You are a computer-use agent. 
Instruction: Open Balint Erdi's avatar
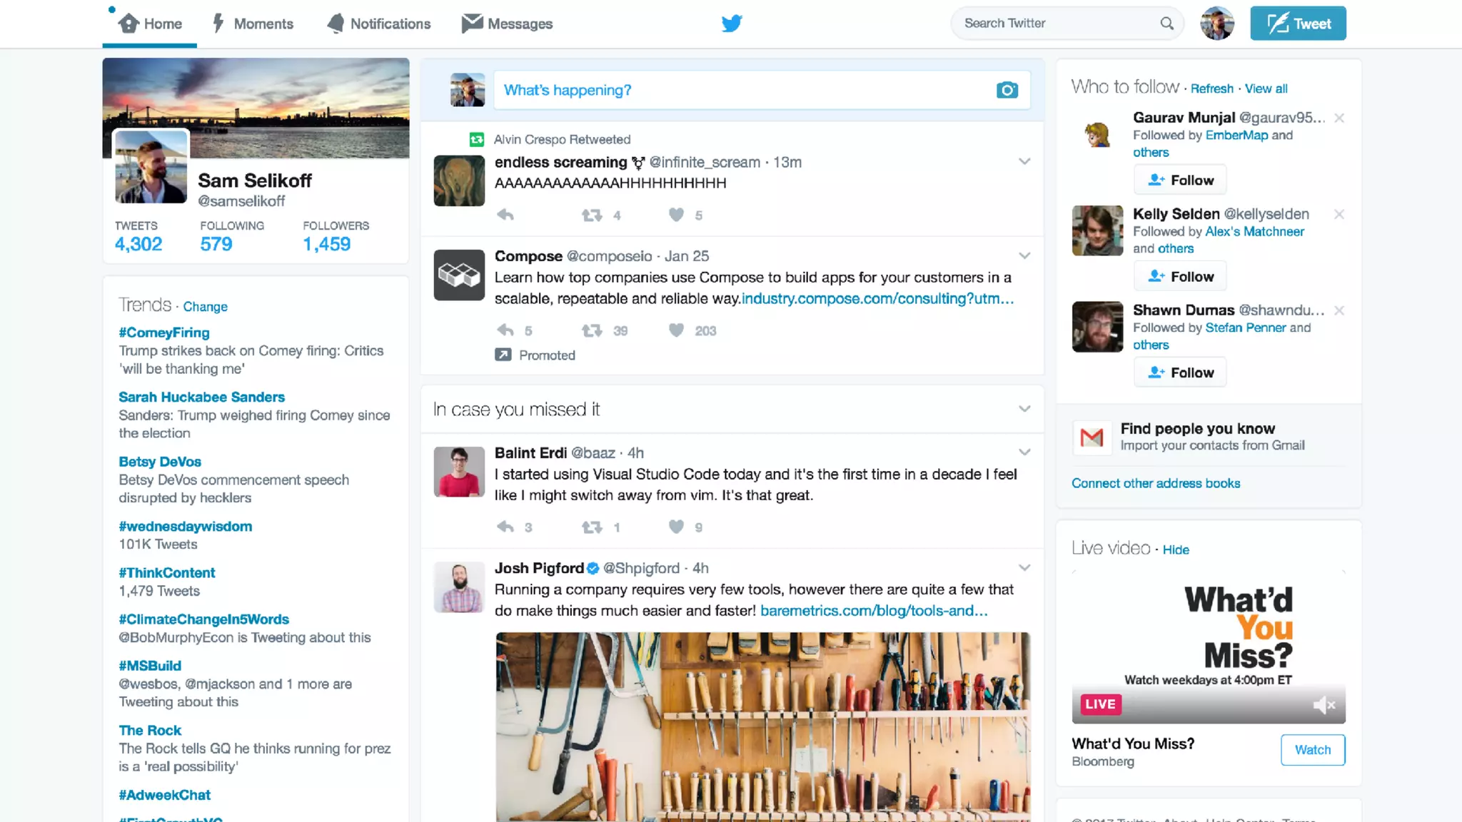pos(459,472)
